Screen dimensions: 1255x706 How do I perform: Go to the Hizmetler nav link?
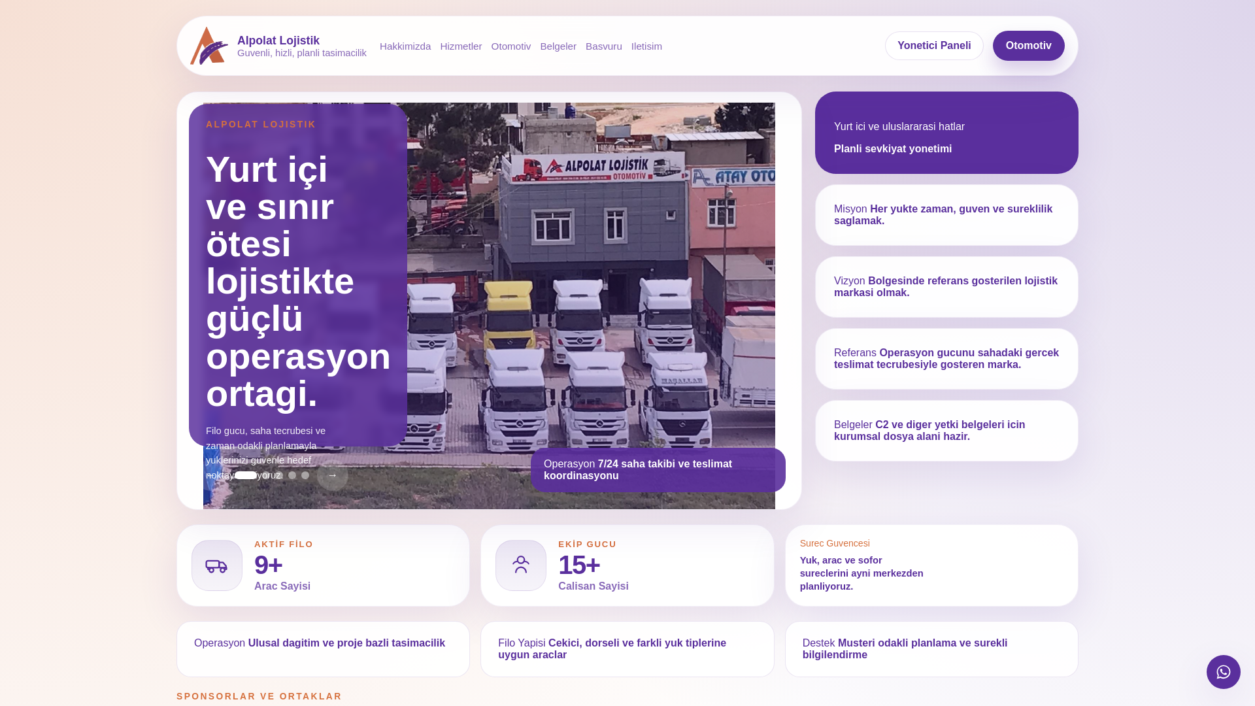click(x=461, y=46)
